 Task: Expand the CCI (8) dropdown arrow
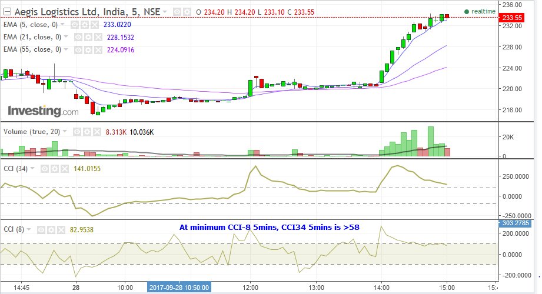29,229
